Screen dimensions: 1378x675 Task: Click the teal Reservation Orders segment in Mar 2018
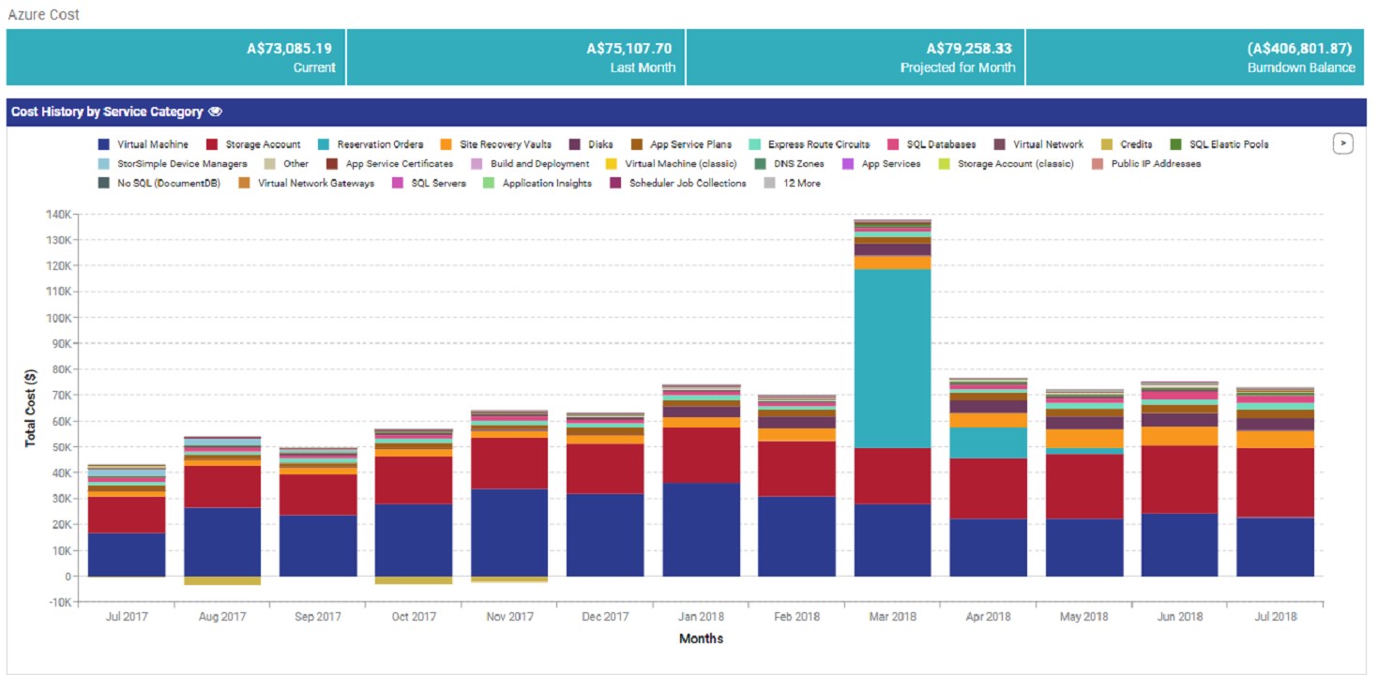(892, 358)
